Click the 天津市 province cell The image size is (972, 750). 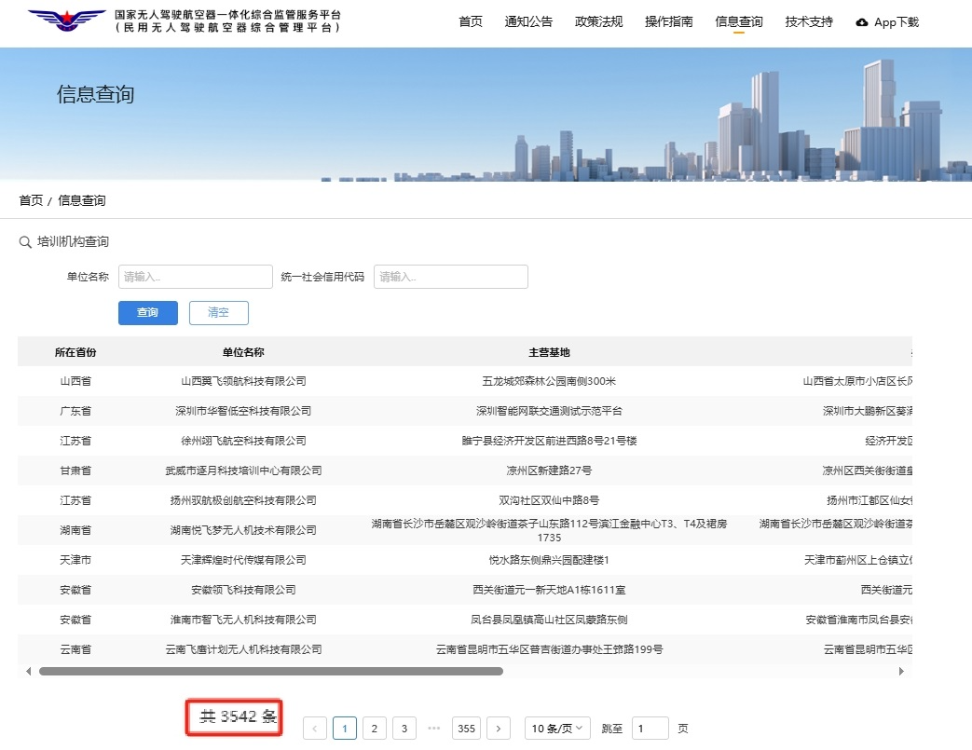click(x=75, y=560)
